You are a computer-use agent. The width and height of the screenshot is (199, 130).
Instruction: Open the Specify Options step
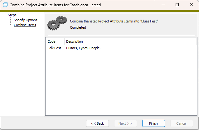pos(26,20)
